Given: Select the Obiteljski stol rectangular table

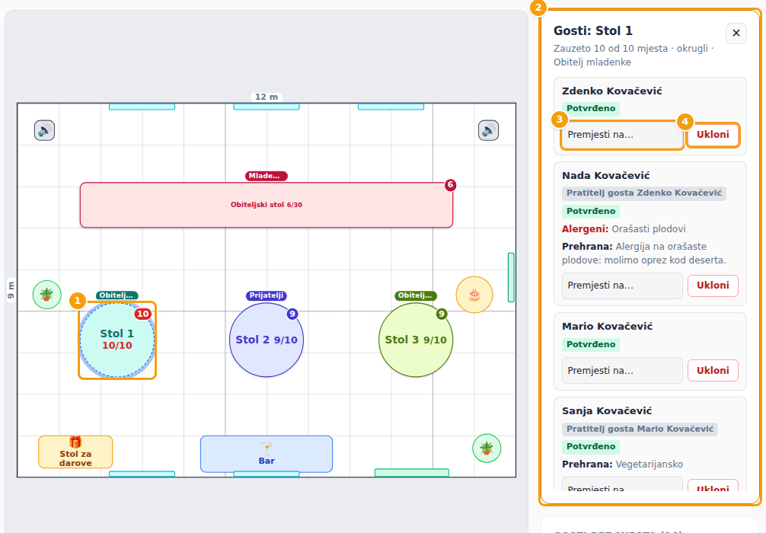Looking at the screenshot, I should point(267,205).
